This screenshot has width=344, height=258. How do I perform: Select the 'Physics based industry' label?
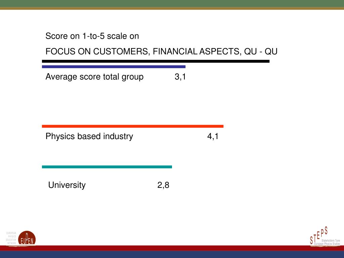89,136
